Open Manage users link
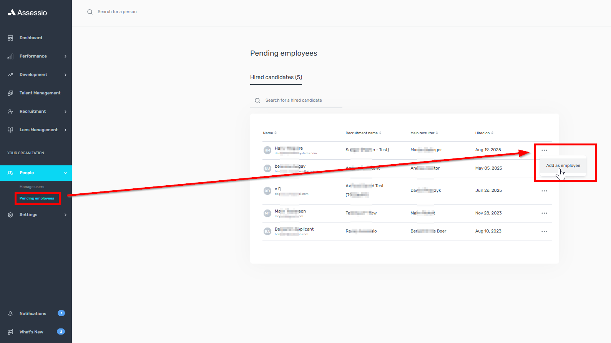 click(x=32, y=187)
